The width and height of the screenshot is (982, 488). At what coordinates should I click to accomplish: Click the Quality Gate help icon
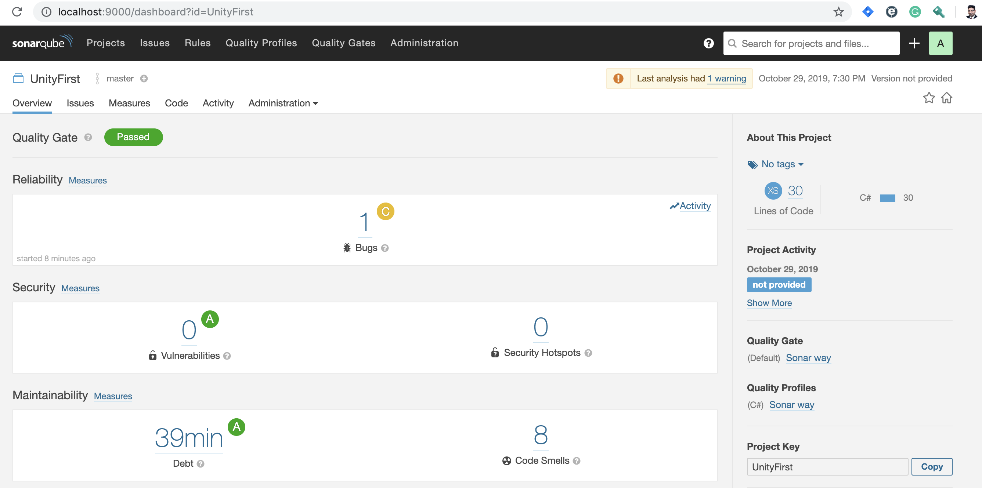pos(88,137)
